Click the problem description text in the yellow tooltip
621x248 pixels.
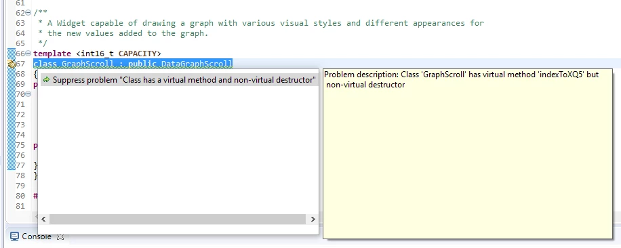click(x=462, y=79)
